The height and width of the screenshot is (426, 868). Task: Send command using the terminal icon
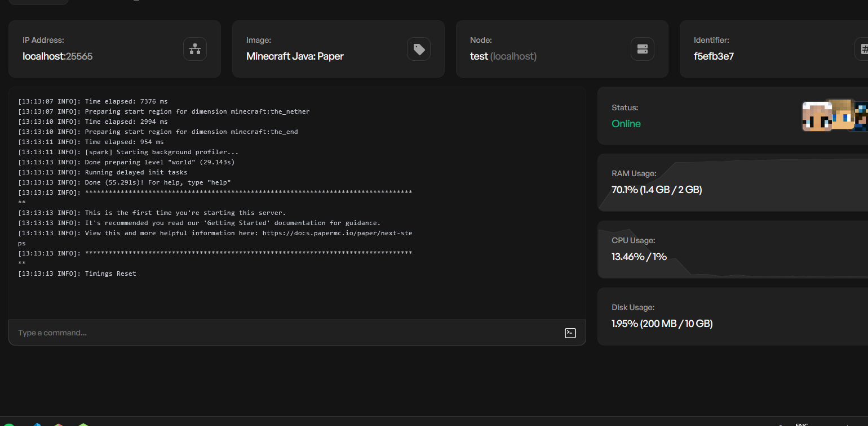[570, 333]
